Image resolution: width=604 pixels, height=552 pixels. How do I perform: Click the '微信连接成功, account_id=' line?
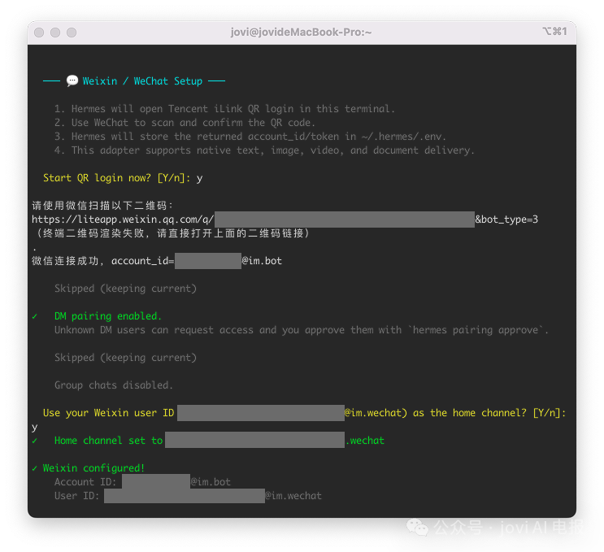pos(103,261)
